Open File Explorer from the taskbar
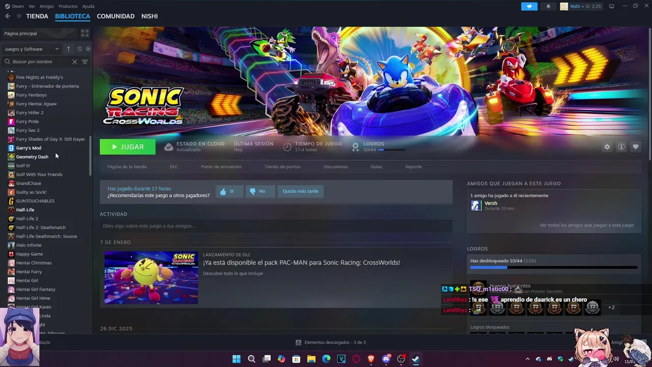 311,359
